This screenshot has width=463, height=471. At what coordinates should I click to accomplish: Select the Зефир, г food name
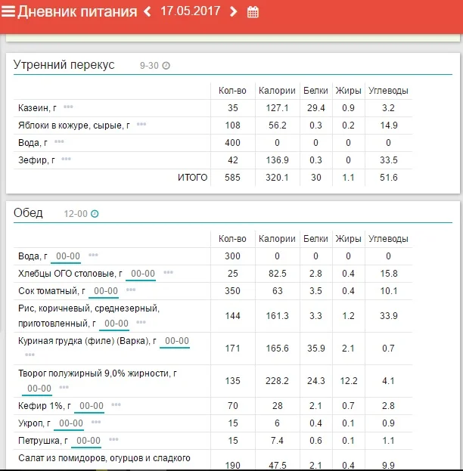click(36, 160)
